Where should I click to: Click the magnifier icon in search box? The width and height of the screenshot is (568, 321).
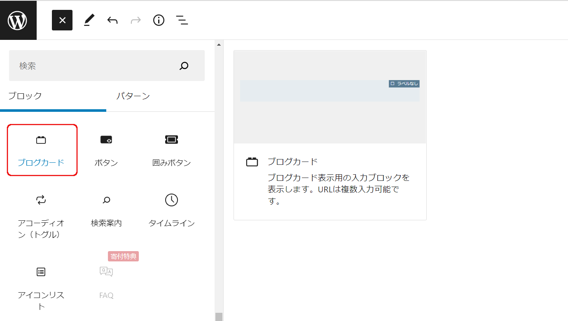[184, 66]
